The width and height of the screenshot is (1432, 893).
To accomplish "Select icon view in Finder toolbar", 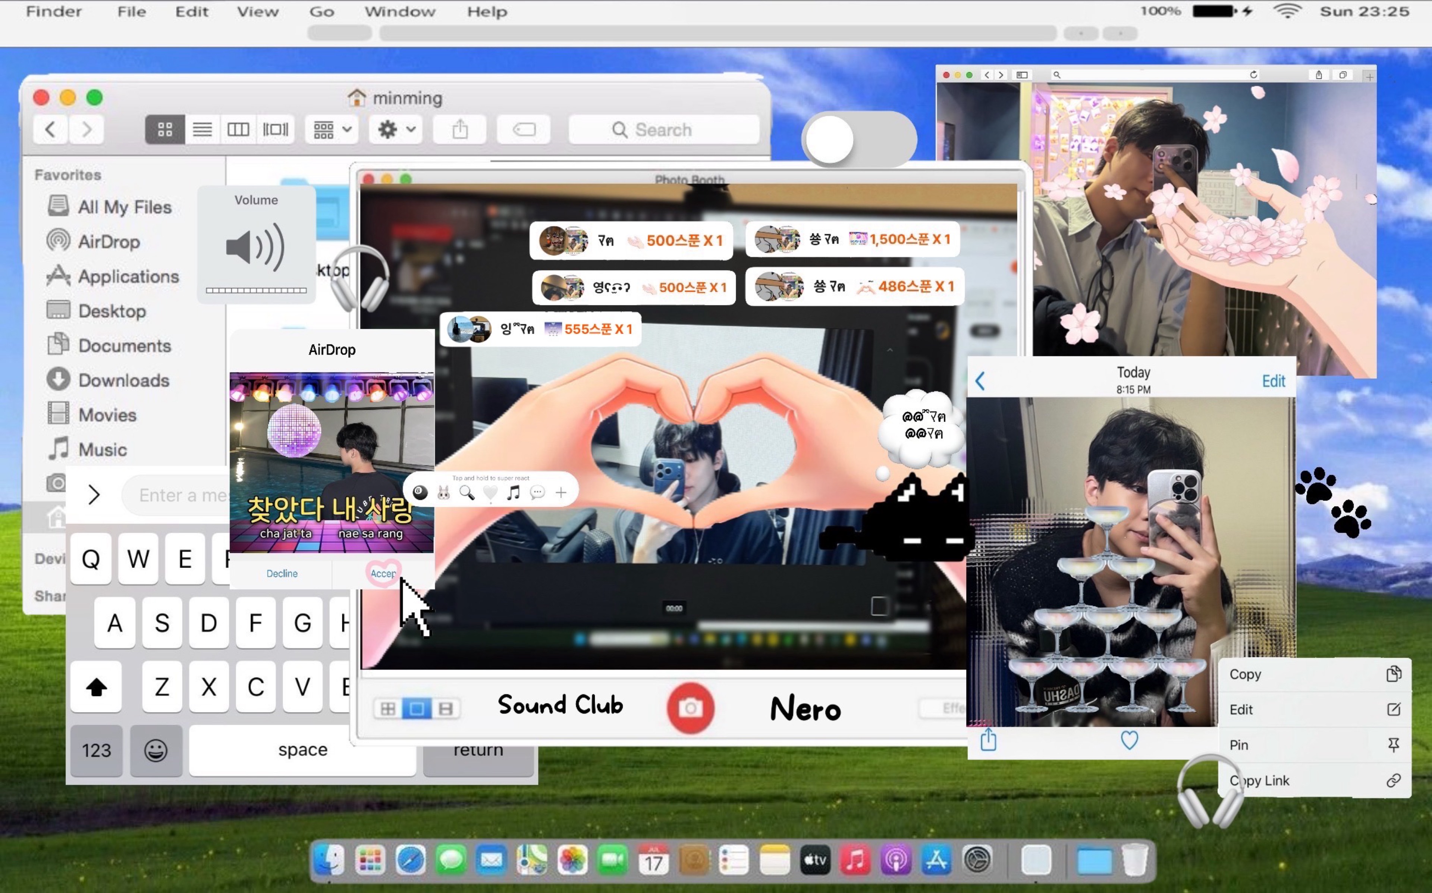I will click(165, 129).
